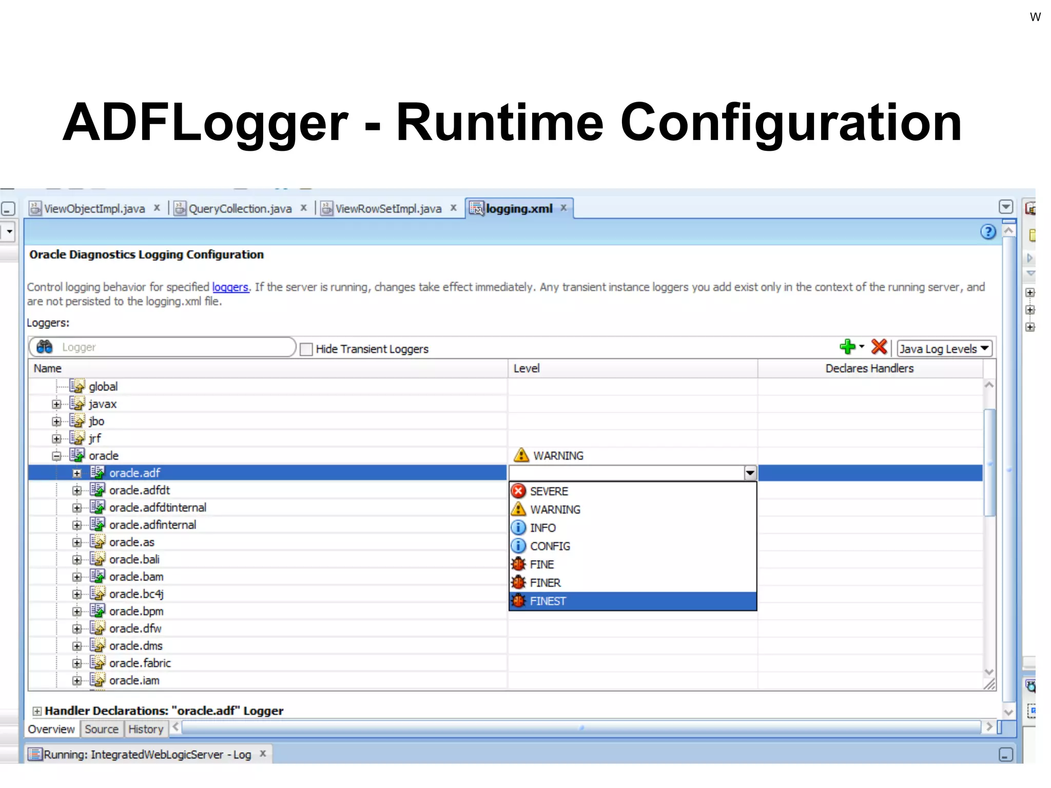1051x788 pixels.
Task: Click the horizontal scrollbar at editor bottom
Action: pyautogui.click(x=582, y=727)
